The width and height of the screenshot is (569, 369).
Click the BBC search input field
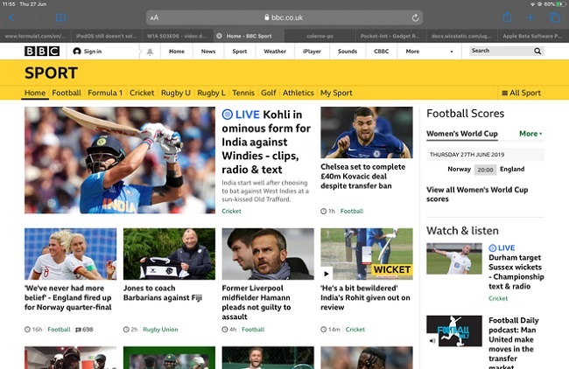coord(502,51)
